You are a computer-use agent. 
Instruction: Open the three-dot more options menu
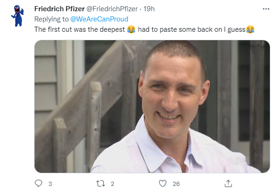tap(266, 9)
